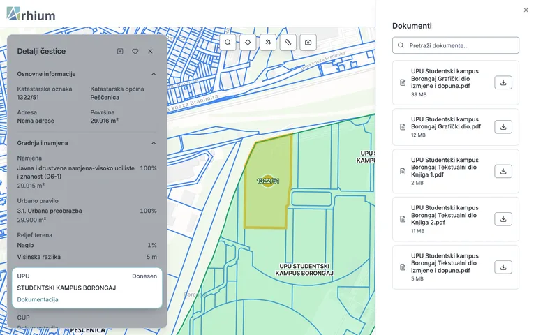Click the GUP section label
Screen dimensions: 536x335
23,318
